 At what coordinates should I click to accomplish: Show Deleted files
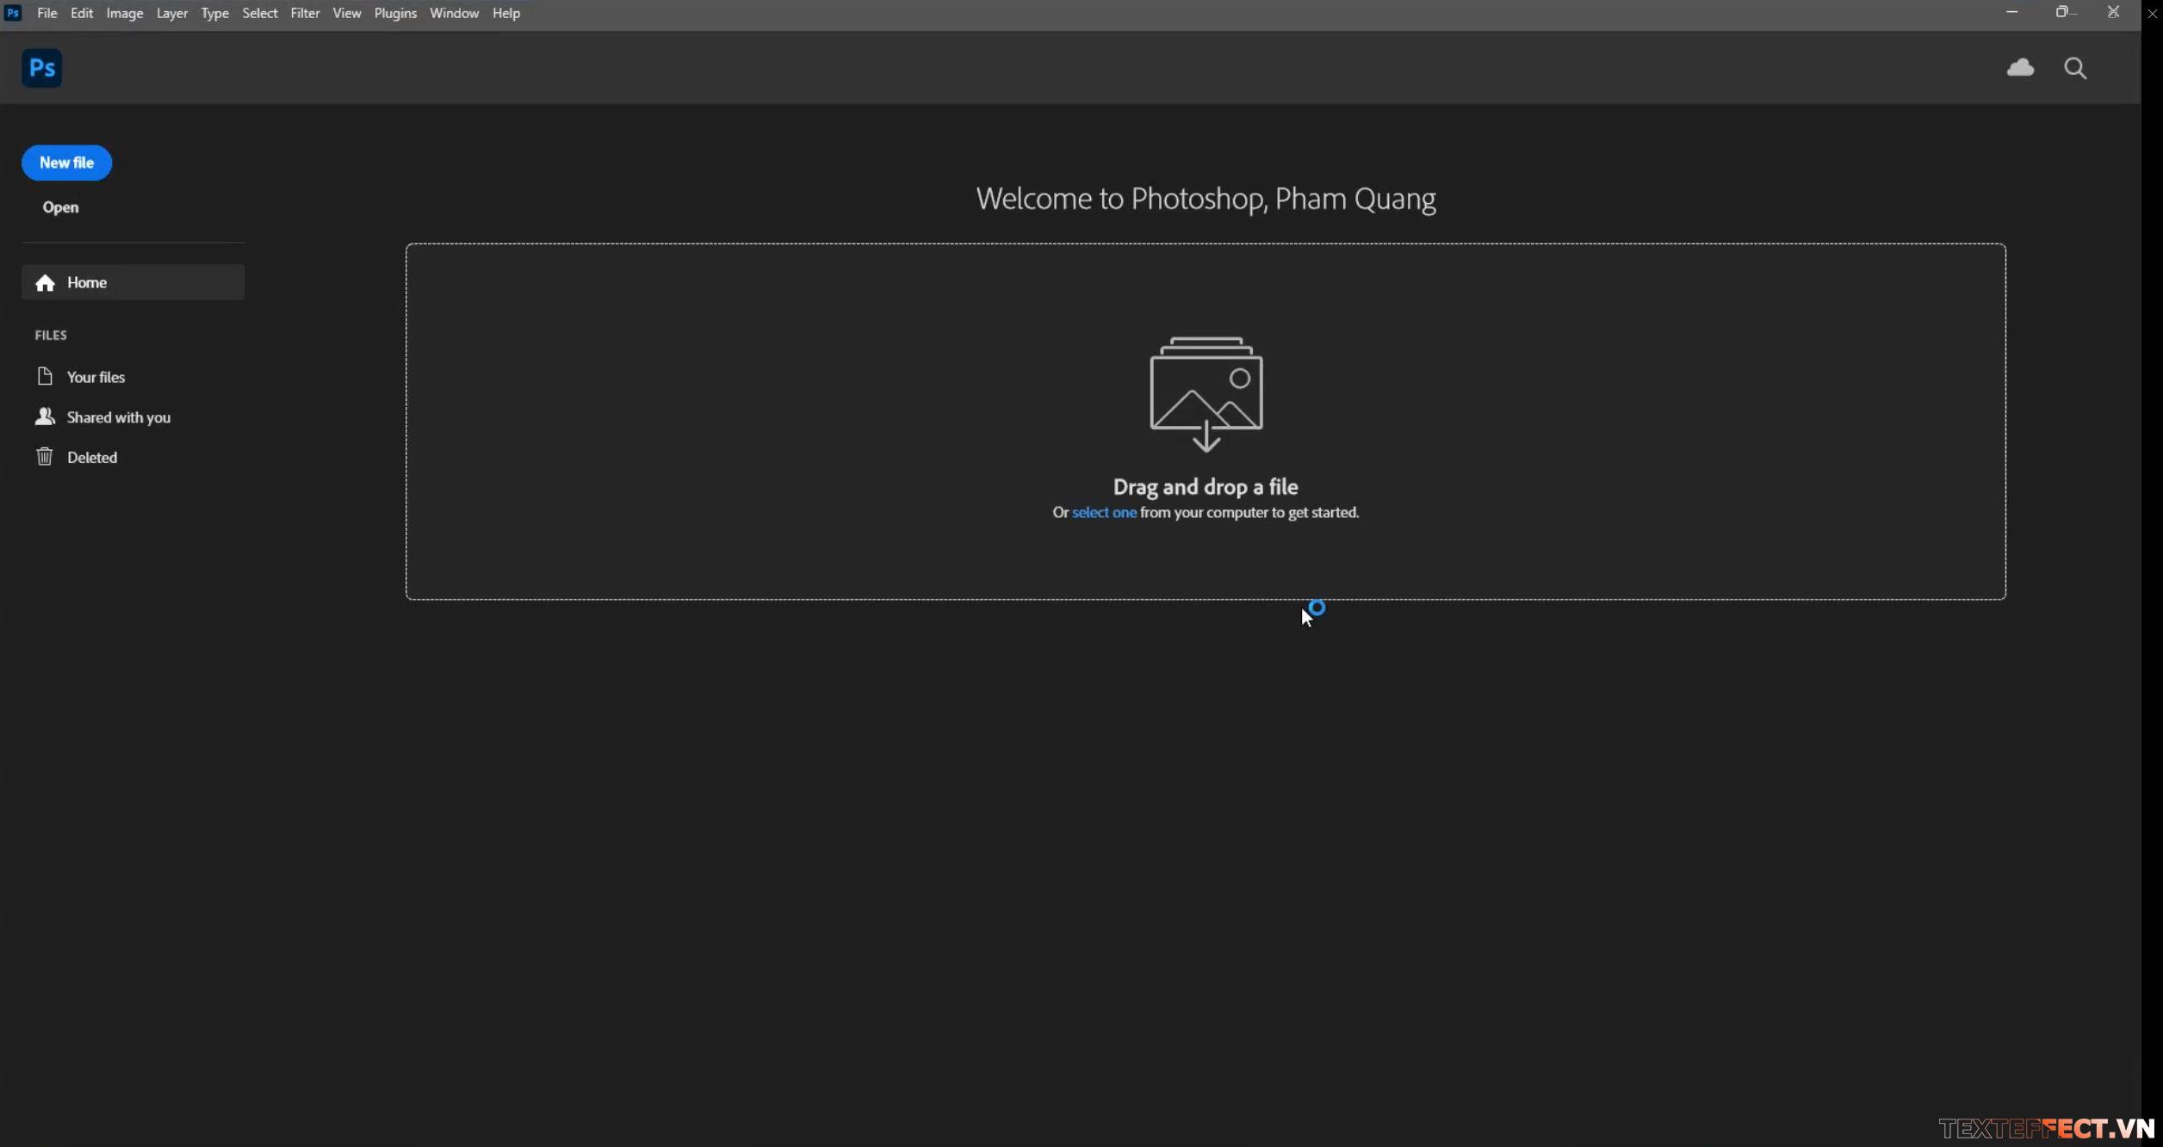click(92, 457)
